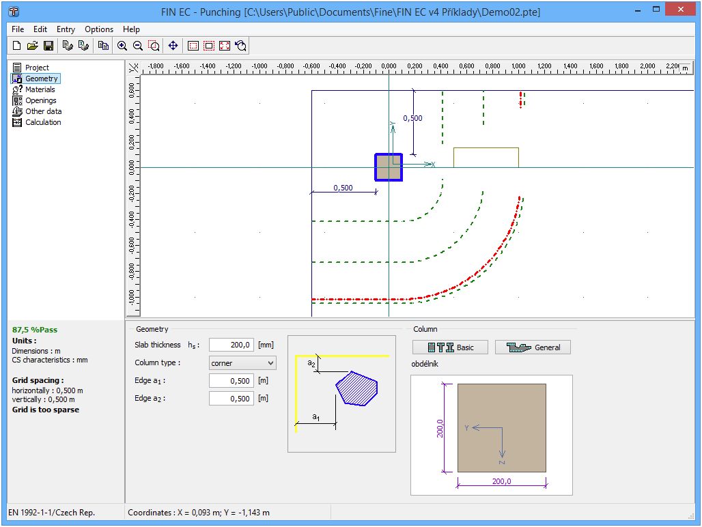Screen dimensions: 702x527
Task: Open a file using the folder icon
Action: pos(32,46)
